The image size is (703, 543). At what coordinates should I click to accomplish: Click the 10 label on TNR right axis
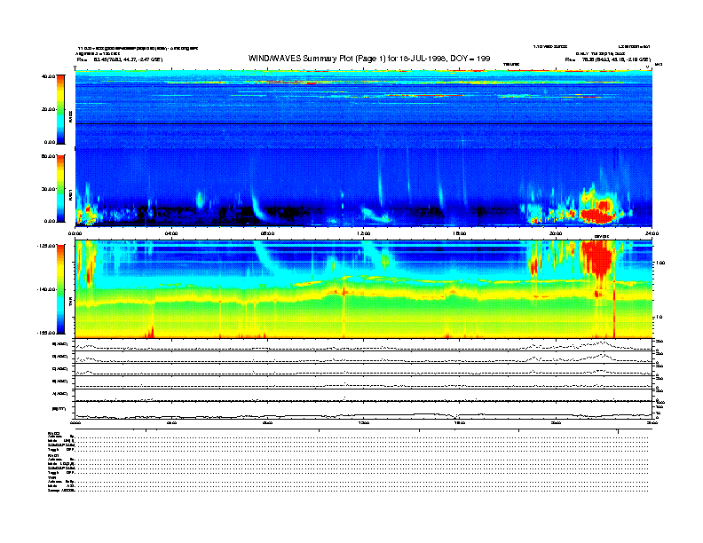660,317
